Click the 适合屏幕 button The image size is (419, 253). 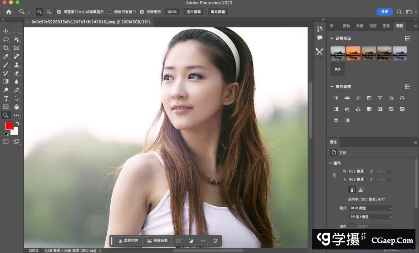pyautogui.click(x=193, y=12)
